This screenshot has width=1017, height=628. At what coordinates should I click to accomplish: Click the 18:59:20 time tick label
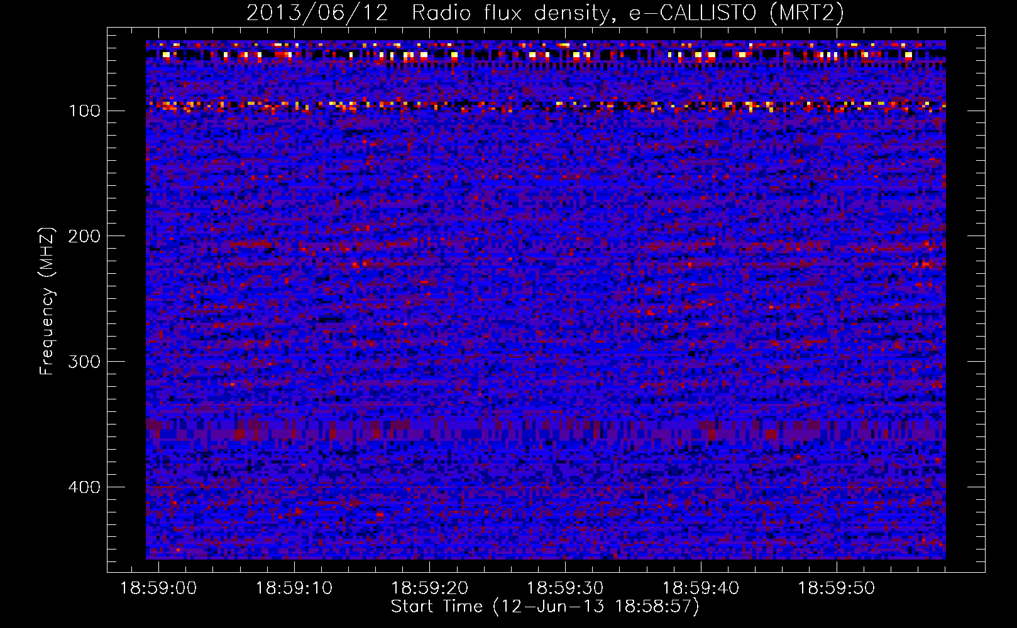pyautogui.click(x=430, y=588)
